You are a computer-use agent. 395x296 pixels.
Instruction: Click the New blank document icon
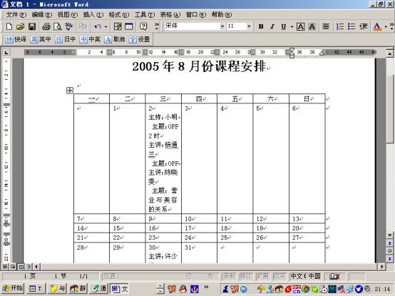[9, 26]
